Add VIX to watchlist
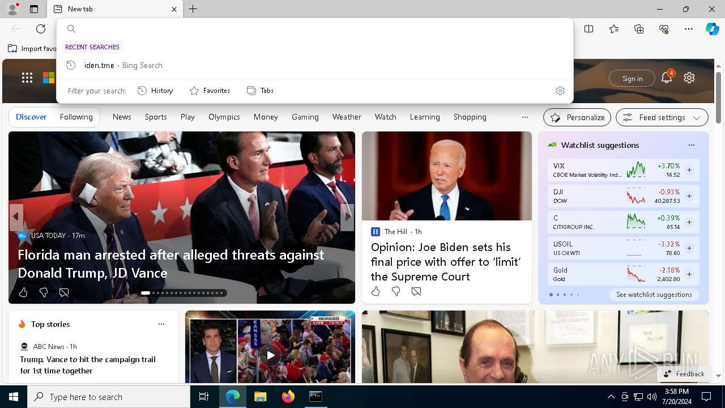The height and width of the screenshot is (408, 725). click(x=689, y=170)
